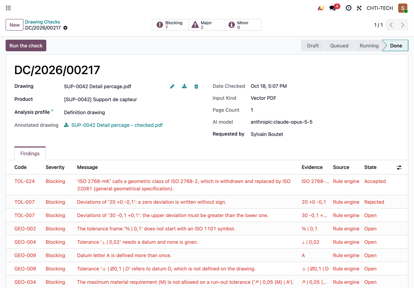414x288 pixels.
Task: Open the developer tools wrench icon
Action: (359, 8)
